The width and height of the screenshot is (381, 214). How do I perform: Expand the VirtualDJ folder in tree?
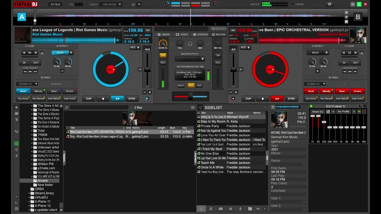(x=29, y=197)
